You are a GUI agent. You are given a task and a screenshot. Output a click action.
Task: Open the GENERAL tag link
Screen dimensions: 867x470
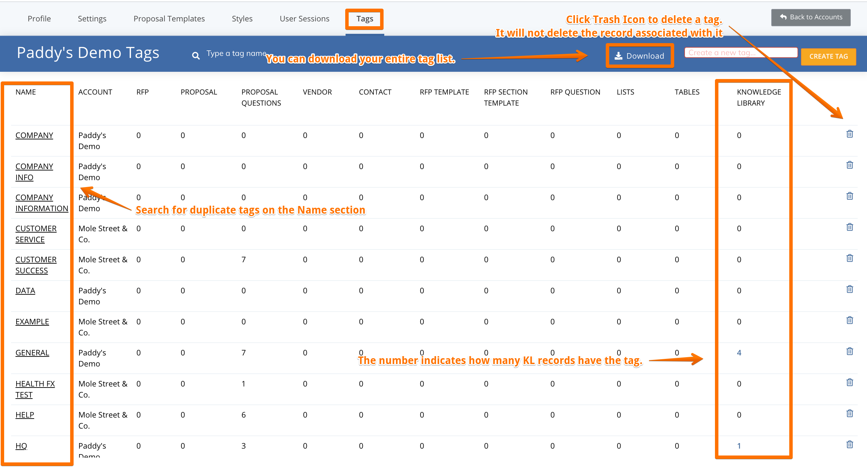[32, 353]
